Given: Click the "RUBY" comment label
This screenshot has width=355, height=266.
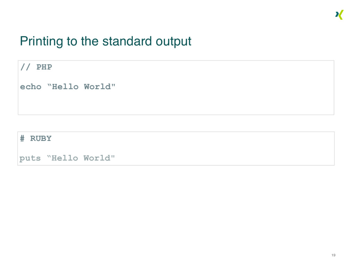Looking at the screenshot, I should click(41, 139).
